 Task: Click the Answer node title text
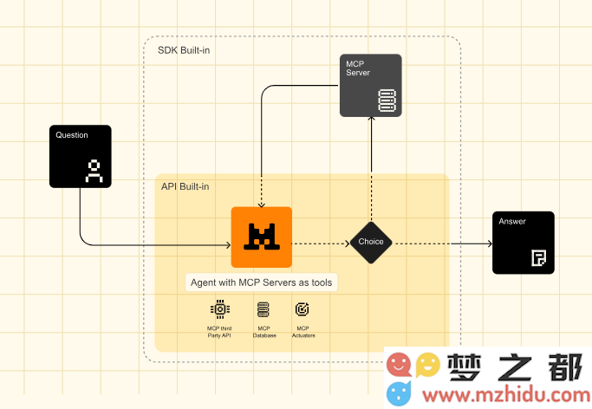click(x=512, y=222)
